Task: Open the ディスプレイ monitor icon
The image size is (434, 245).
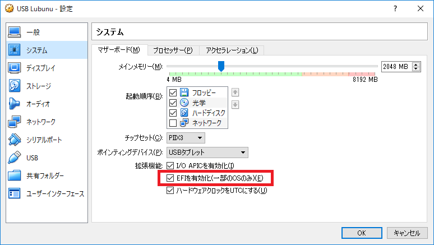Action: tap(14, 68)
